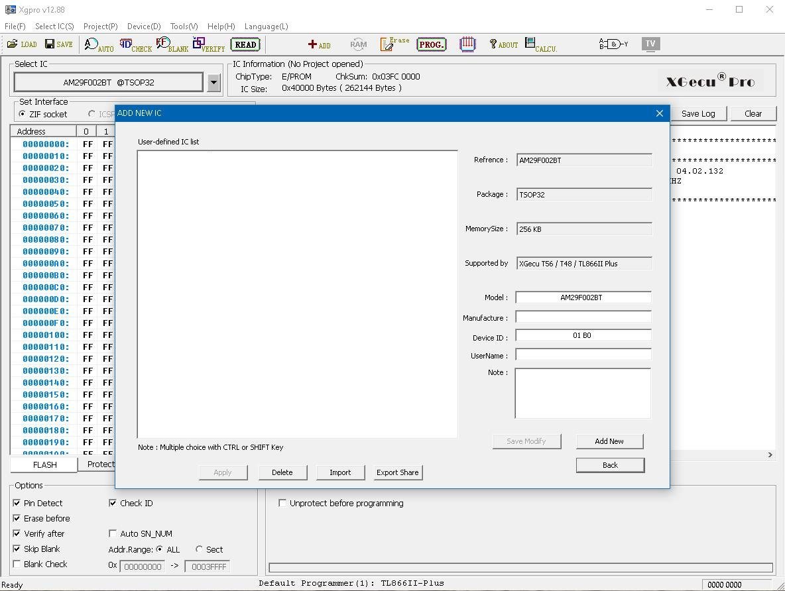Enable the Blank Check checkbox

(x=17, y=564)
